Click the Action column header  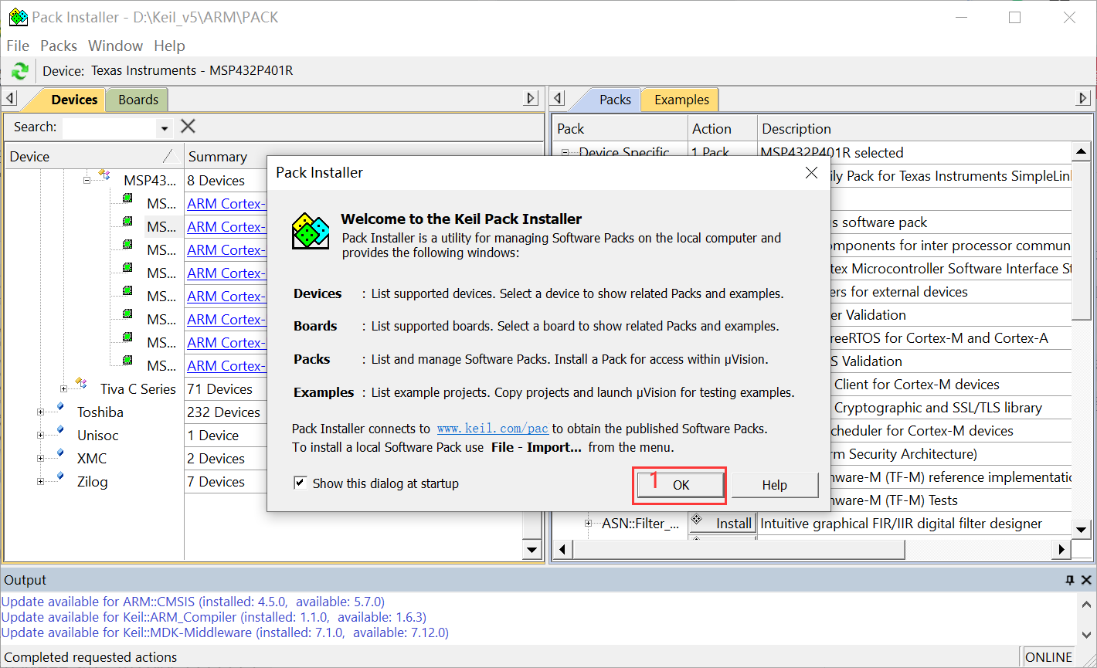722,129
